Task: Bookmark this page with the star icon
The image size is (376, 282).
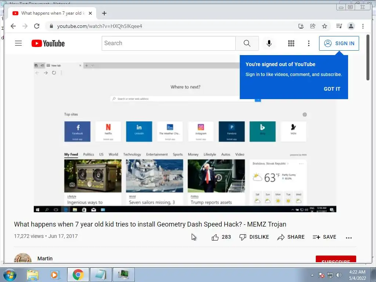Action: (325, 26)
